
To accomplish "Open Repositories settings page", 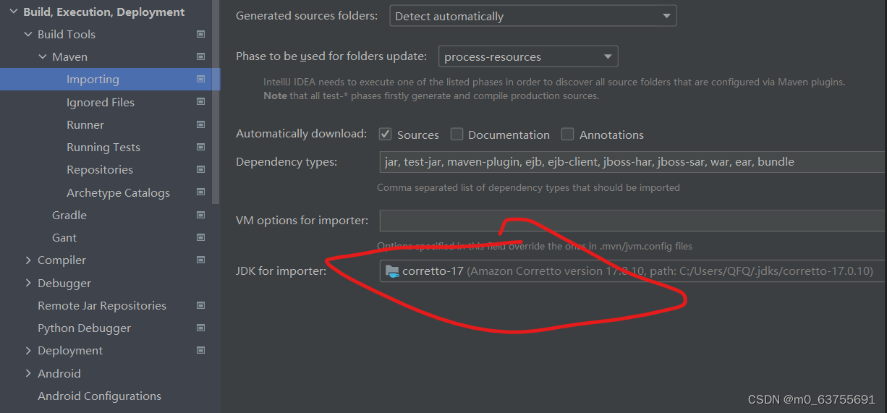I will tap(100, 169).
